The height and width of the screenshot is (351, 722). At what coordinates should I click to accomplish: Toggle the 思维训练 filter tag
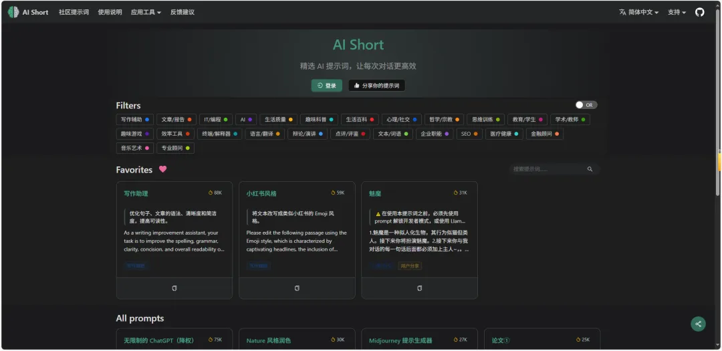(x=486, y=119)
